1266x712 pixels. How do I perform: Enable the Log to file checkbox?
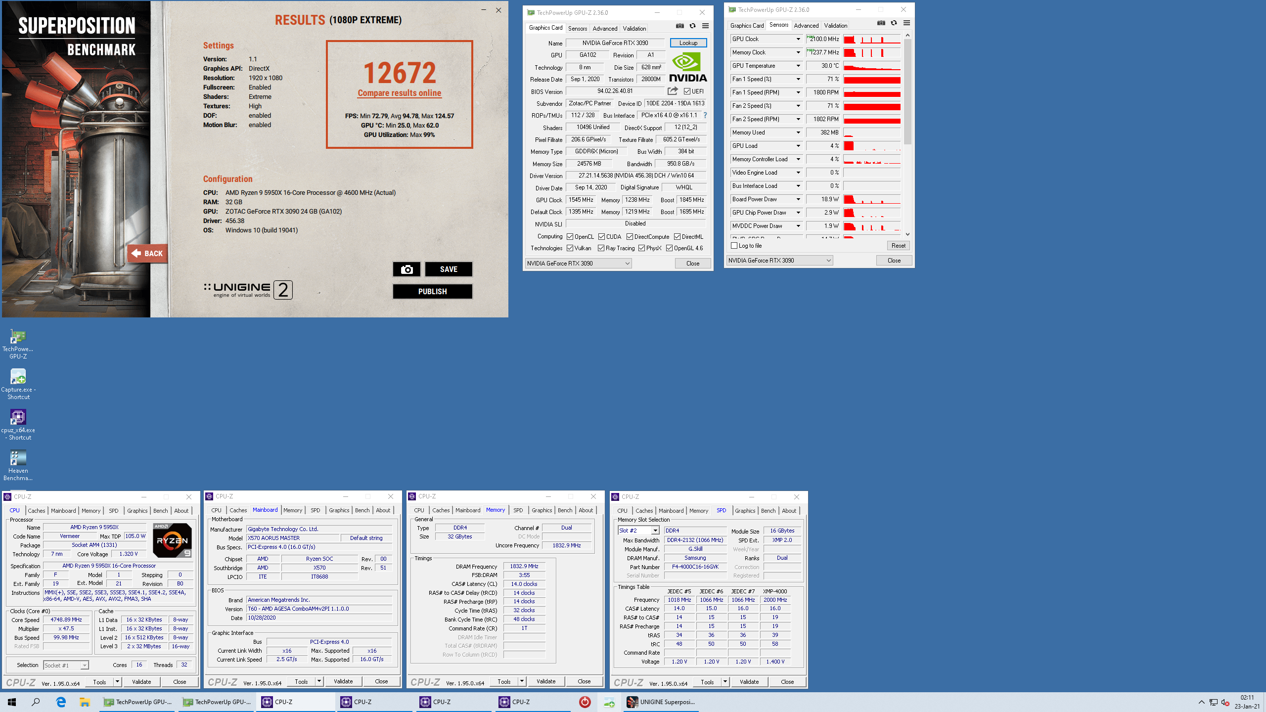(734, 246)
